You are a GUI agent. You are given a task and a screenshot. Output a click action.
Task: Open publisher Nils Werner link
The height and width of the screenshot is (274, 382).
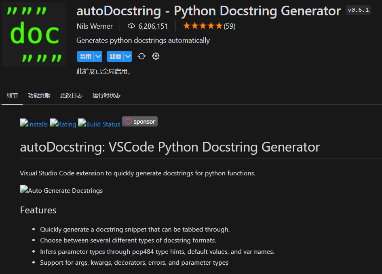[x=95, y=26]
